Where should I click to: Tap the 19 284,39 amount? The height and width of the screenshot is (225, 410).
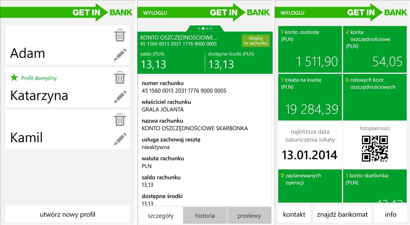[311, 109]
